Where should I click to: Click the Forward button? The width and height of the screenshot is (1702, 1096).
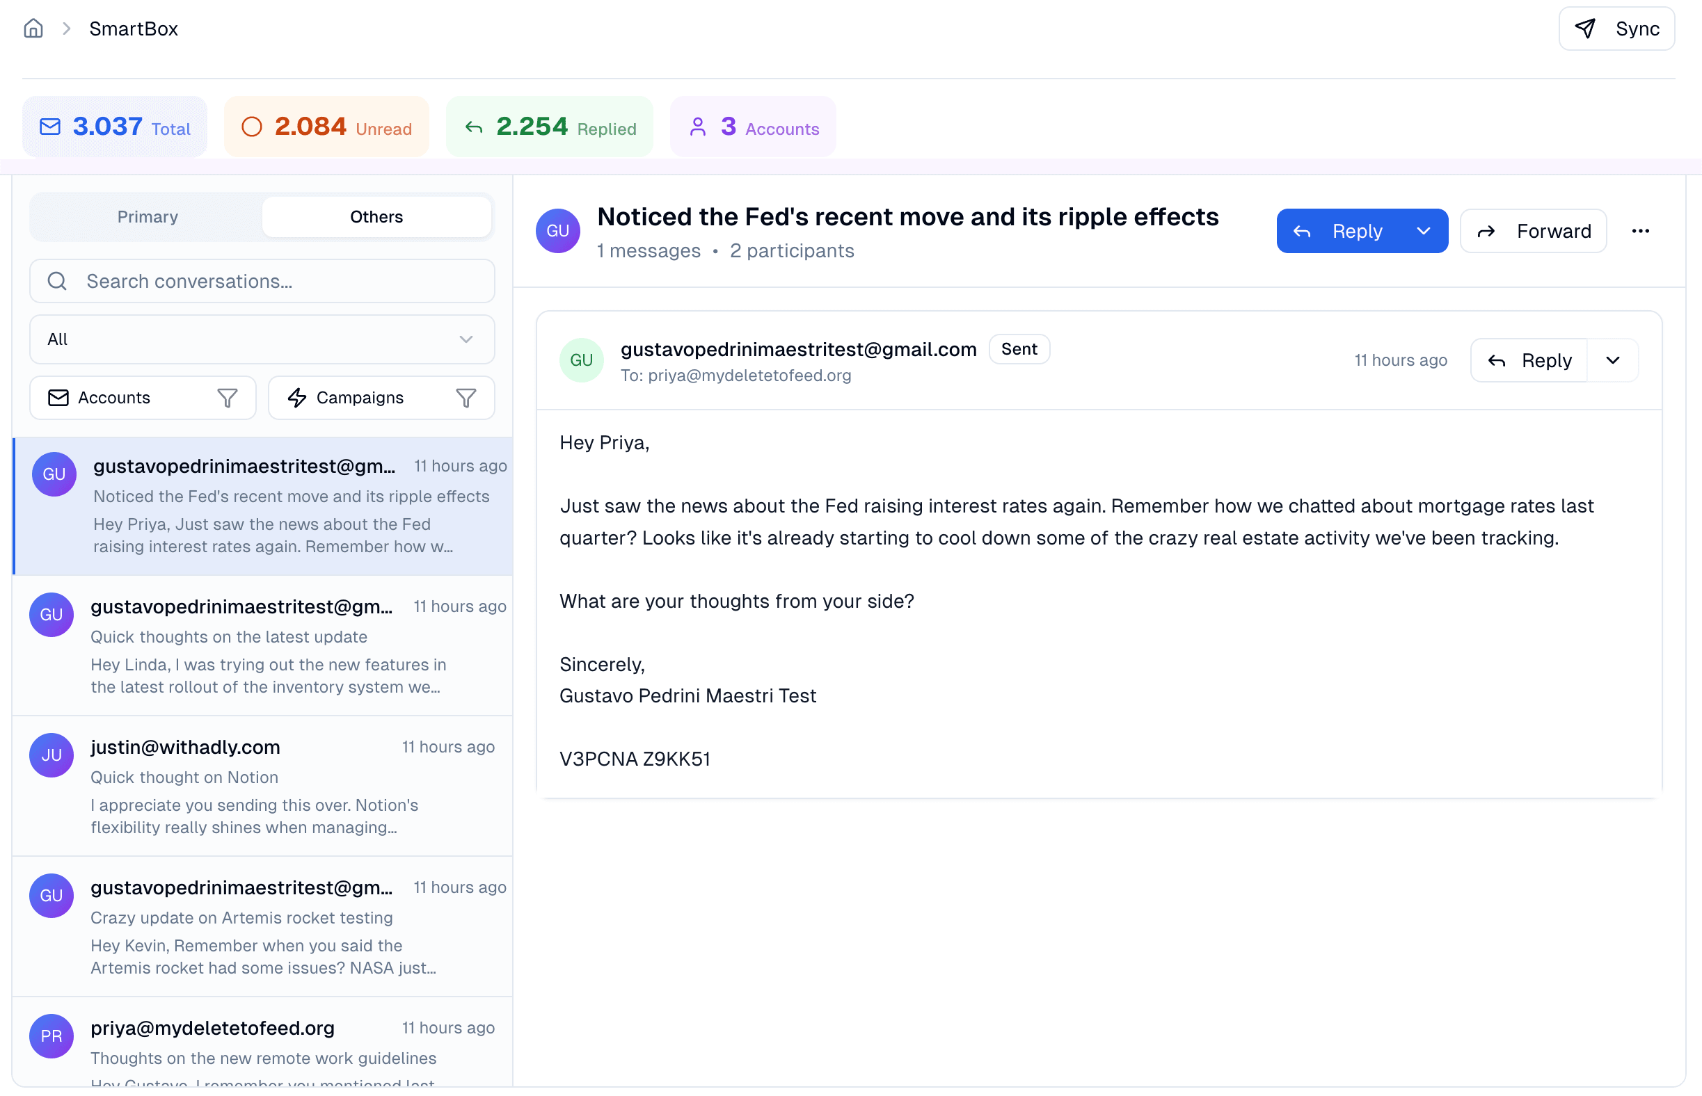[1533, 231]
